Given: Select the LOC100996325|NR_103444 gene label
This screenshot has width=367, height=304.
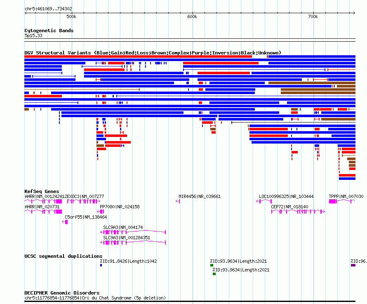Looking at the screenshot, I should (286, 196).
